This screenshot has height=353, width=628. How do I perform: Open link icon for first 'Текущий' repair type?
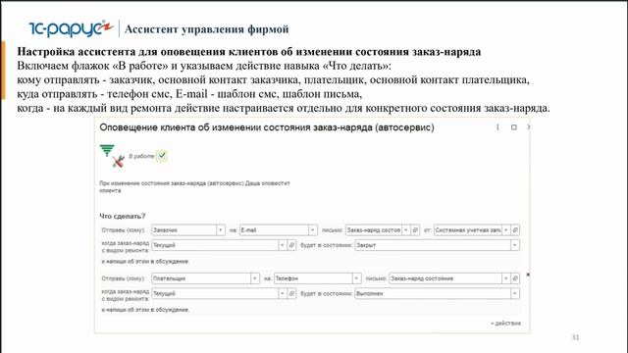pyautogui.click(x=292, y=245)
